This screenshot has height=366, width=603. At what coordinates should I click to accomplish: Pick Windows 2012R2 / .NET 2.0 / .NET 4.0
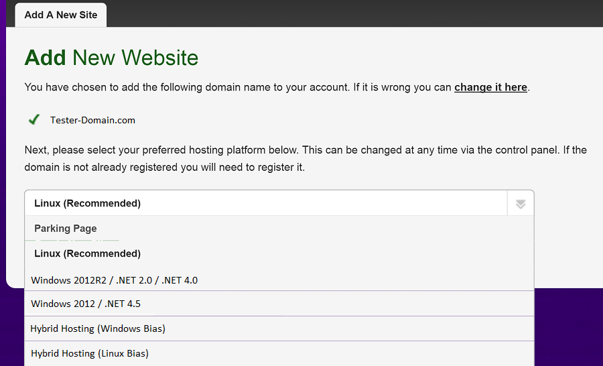point(279,280)
